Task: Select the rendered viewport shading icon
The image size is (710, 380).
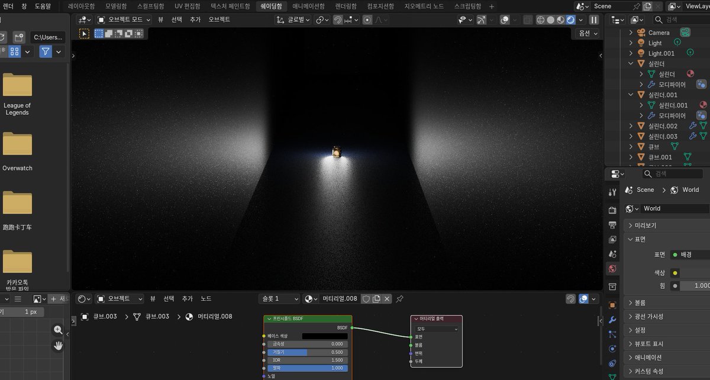Action: pos(571,20)
